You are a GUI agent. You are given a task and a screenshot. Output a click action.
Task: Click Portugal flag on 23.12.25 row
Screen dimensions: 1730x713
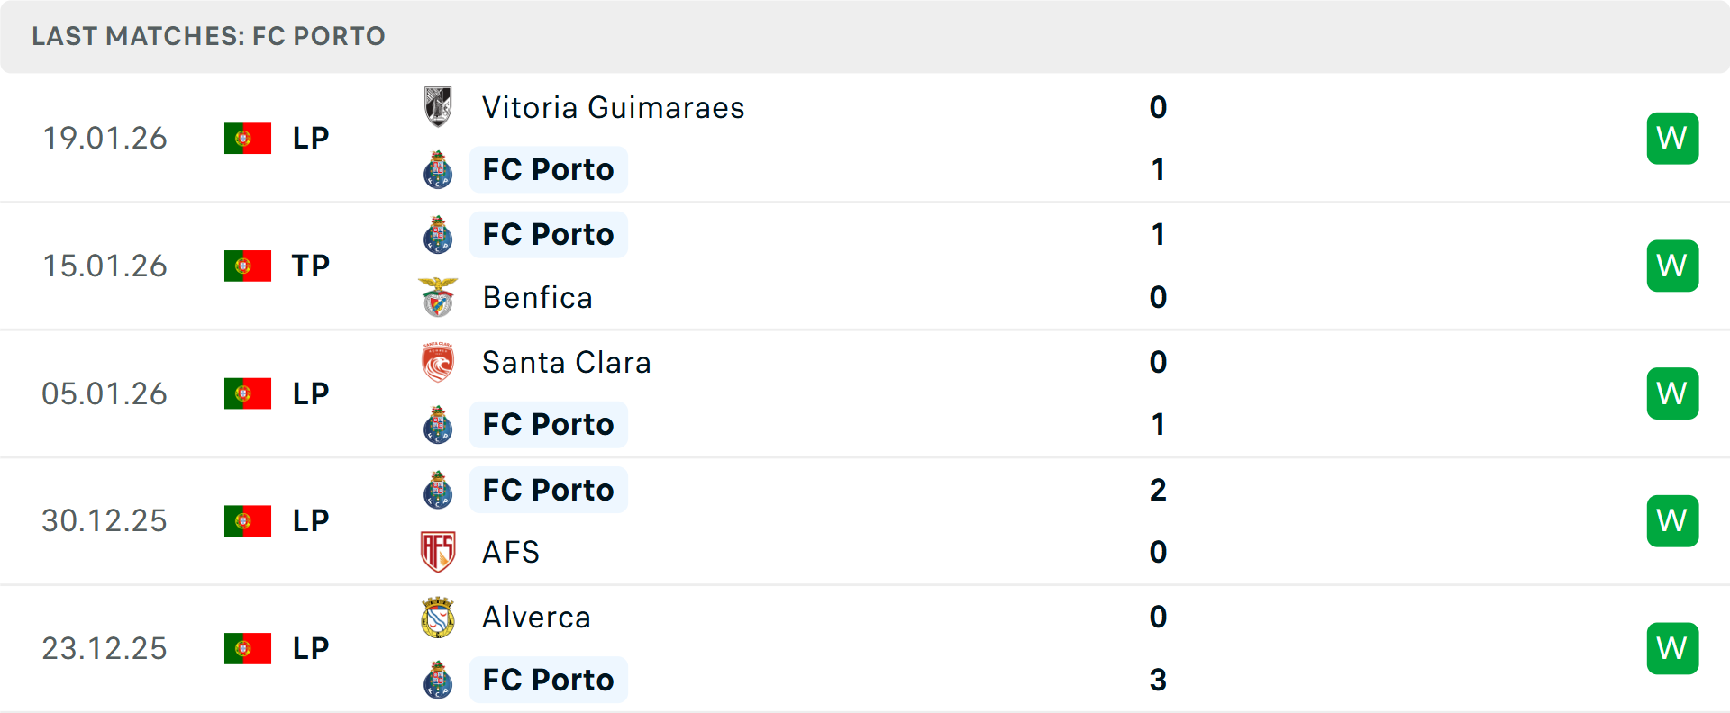[x=248, y=648]
